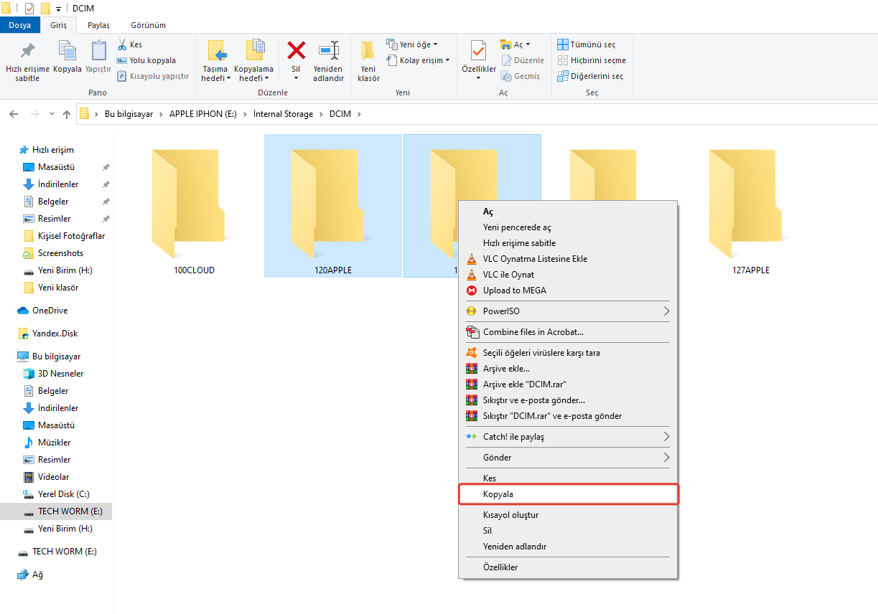The image size is (878, 614).
Task: Switch to the Görünüm ribbon tab
Action: [x=148, y=25]
